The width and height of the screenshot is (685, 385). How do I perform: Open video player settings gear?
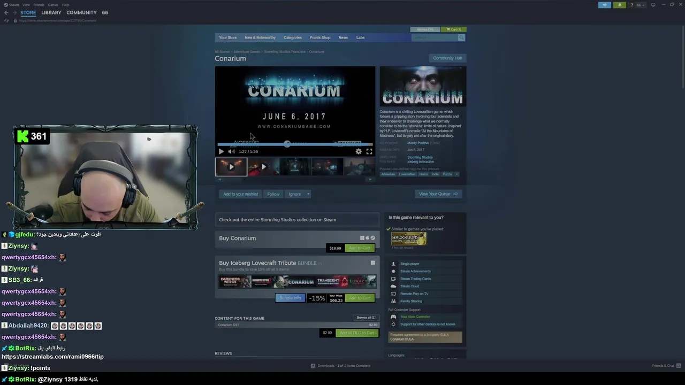pos(359,151)
